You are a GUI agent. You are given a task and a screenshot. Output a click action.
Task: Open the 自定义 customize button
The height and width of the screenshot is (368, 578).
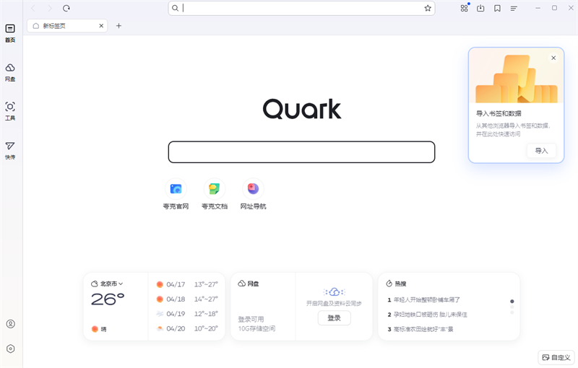tap(556, 357)
